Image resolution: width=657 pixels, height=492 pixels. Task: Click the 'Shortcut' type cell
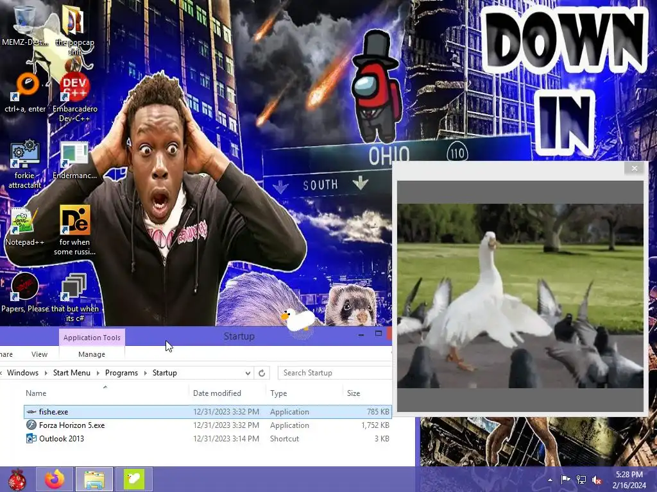[x=284, y=438]
